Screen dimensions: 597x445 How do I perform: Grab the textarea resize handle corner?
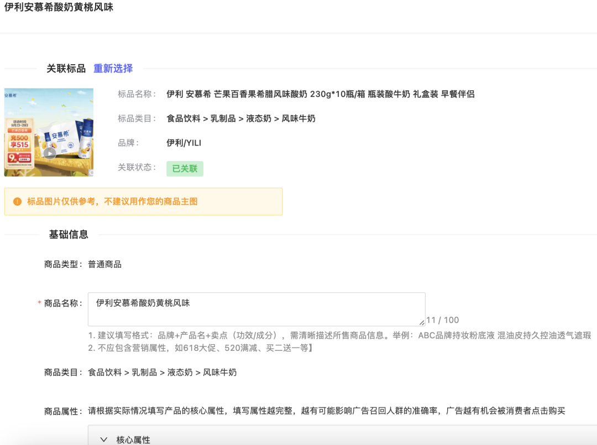point(421,323)
